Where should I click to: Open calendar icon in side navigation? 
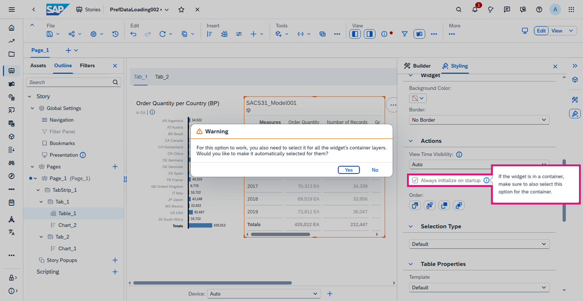[x=12, y=202]
